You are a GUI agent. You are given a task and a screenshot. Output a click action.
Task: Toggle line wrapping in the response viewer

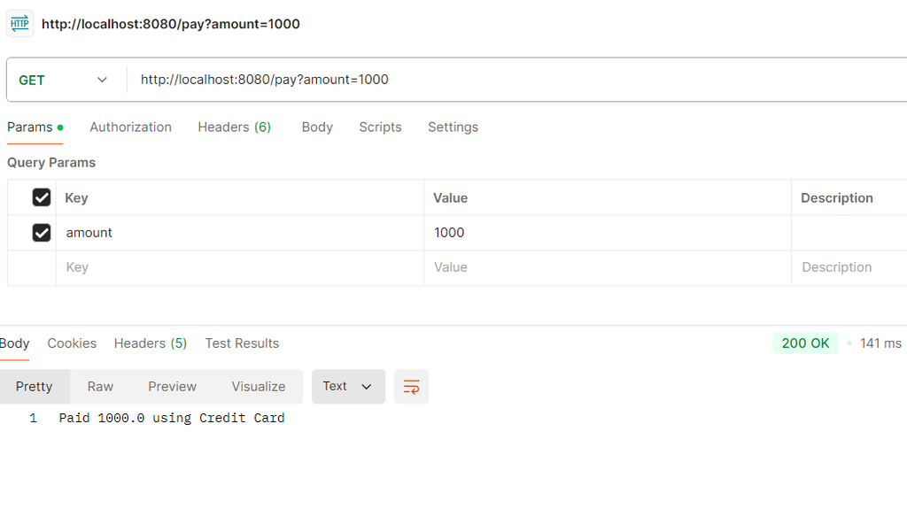coord(411,386)
